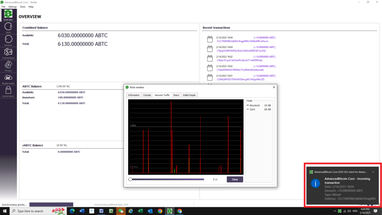Viewport: 382px width, 215px height.
Task: Open the Settings menu
Action: (12, 7)
